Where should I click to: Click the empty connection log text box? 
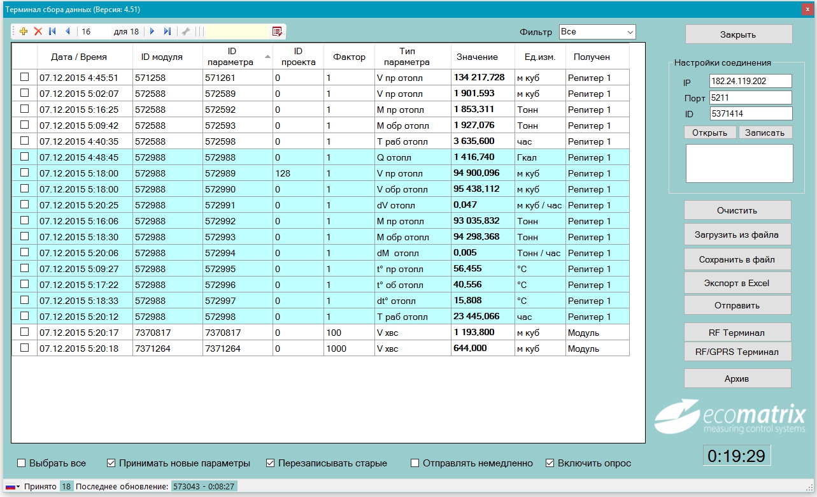(x=739, y=163)
